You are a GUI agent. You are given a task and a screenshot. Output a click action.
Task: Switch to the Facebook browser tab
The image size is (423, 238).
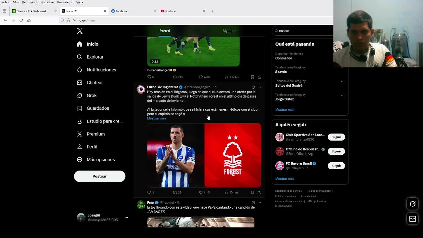point(134,11)
